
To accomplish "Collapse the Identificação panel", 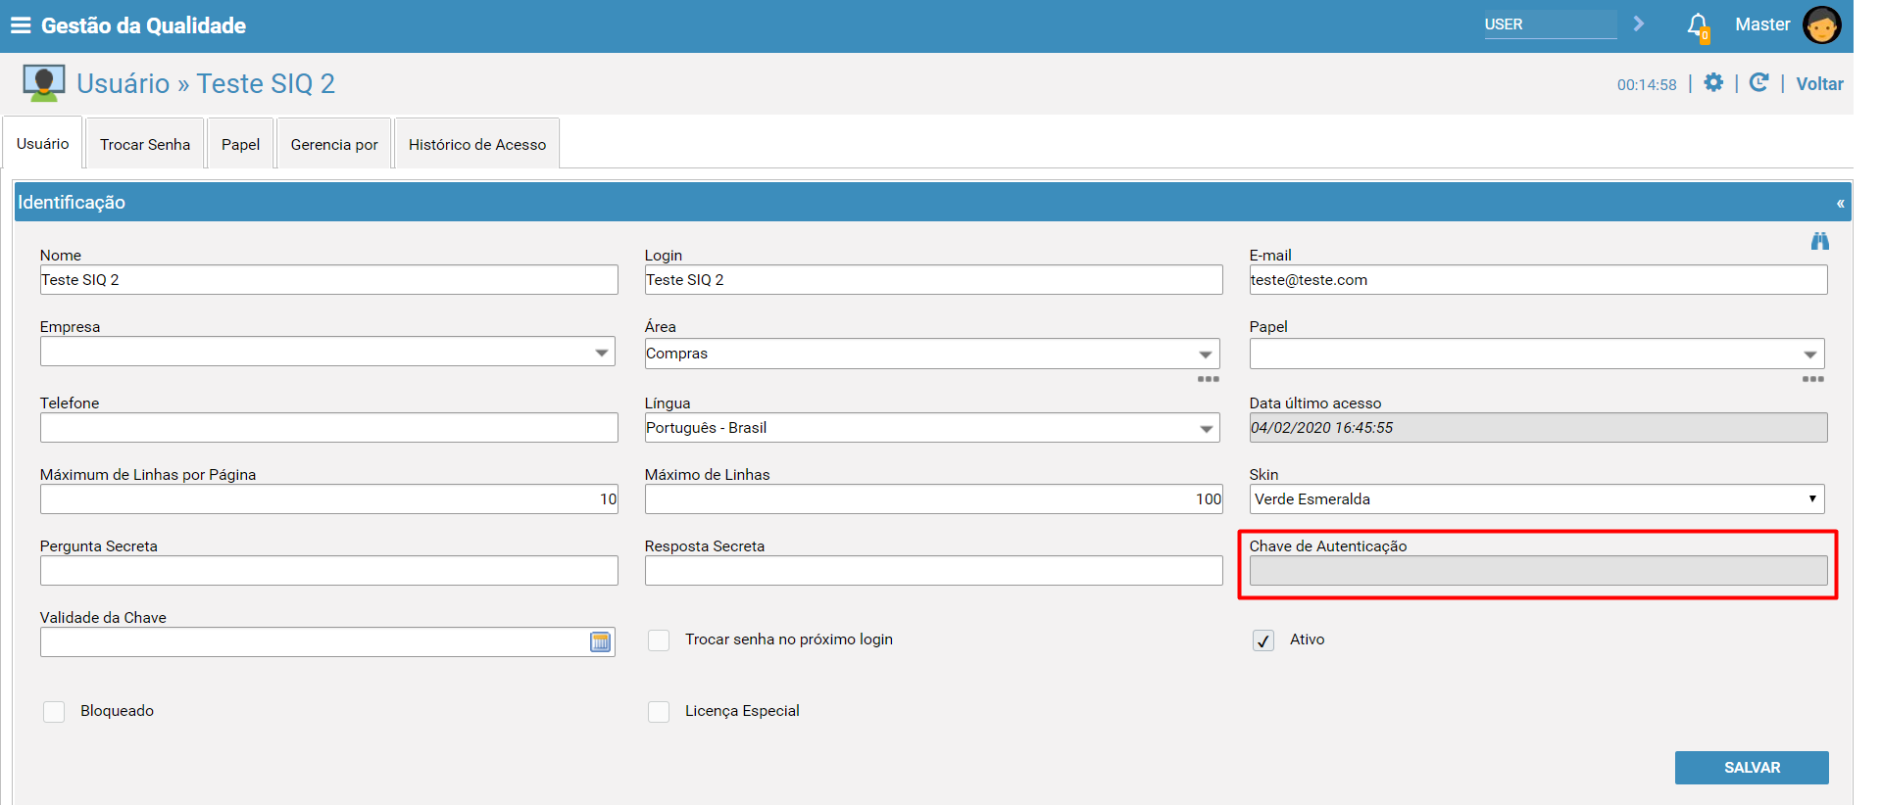I will tap(1840, 203).
